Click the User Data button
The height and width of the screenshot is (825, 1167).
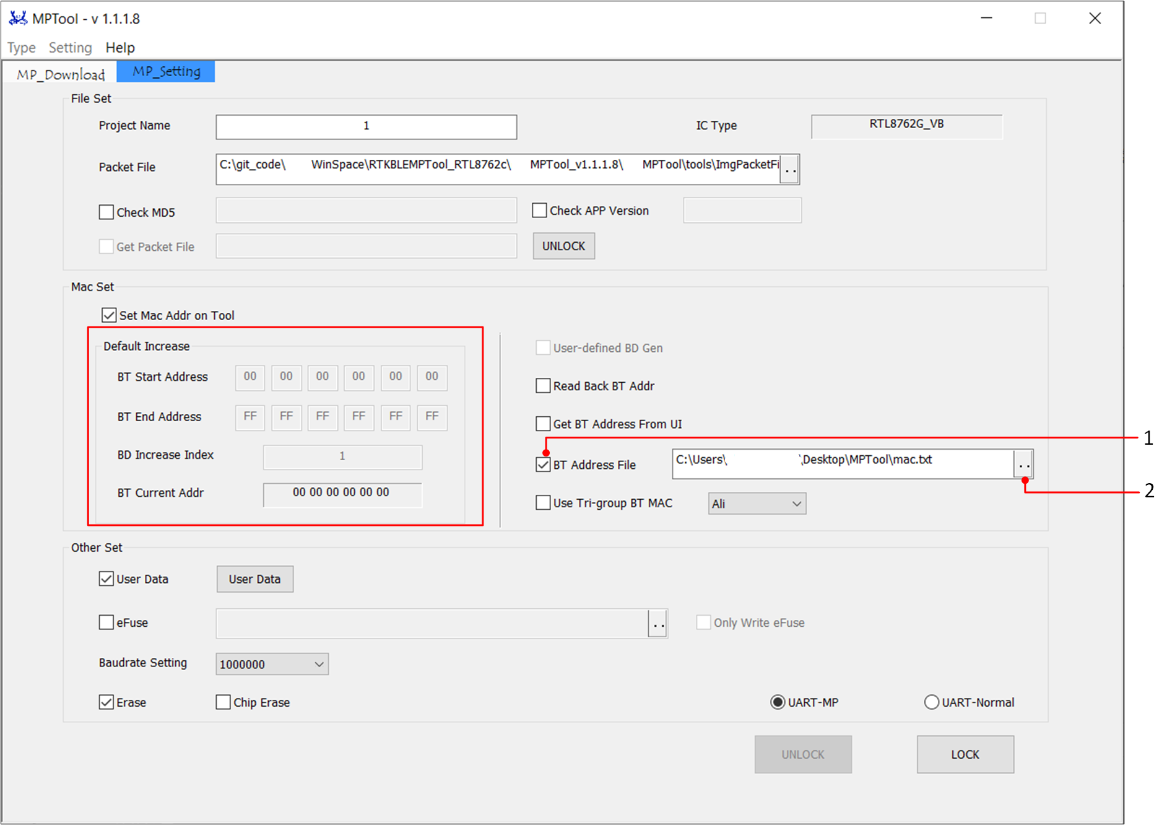point(254,579)
